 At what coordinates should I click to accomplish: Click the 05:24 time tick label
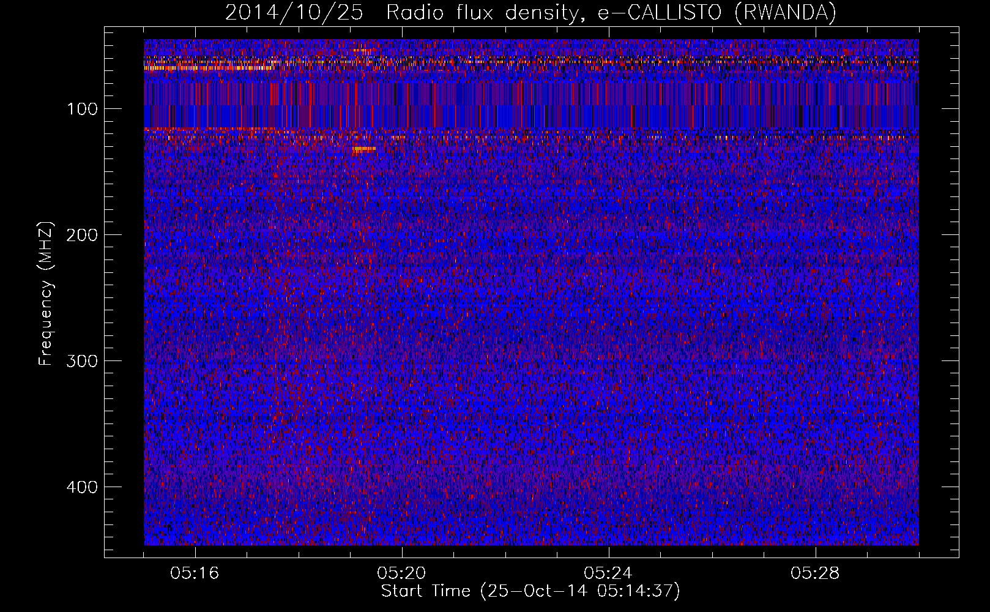coord(609,573)
